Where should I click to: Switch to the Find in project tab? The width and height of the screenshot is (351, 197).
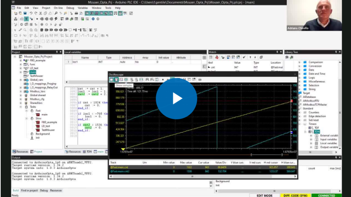coord(29,190)
